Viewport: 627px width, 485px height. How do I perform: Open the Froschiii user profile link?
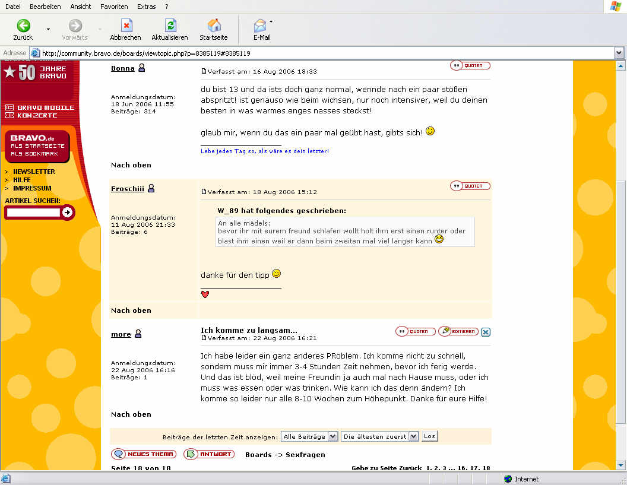(127, 189)
